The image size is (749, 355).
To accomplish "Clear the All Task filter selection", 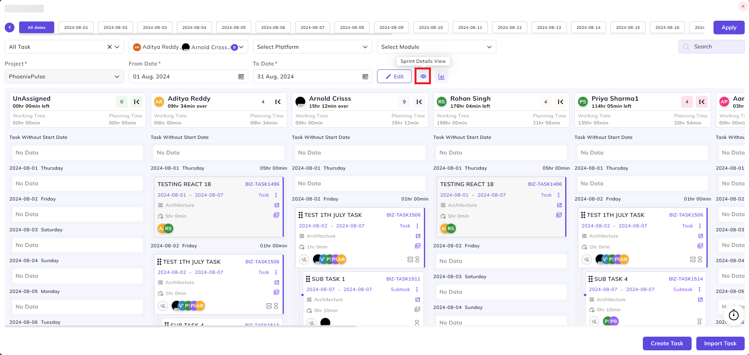I will coord(110,47).
